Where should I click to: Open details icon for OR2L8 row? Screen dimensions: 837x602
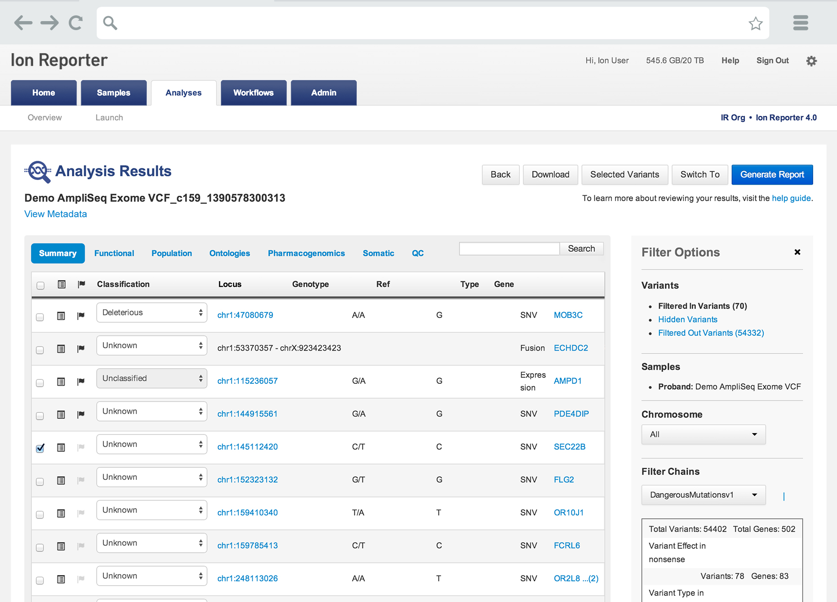pos(61,579)
